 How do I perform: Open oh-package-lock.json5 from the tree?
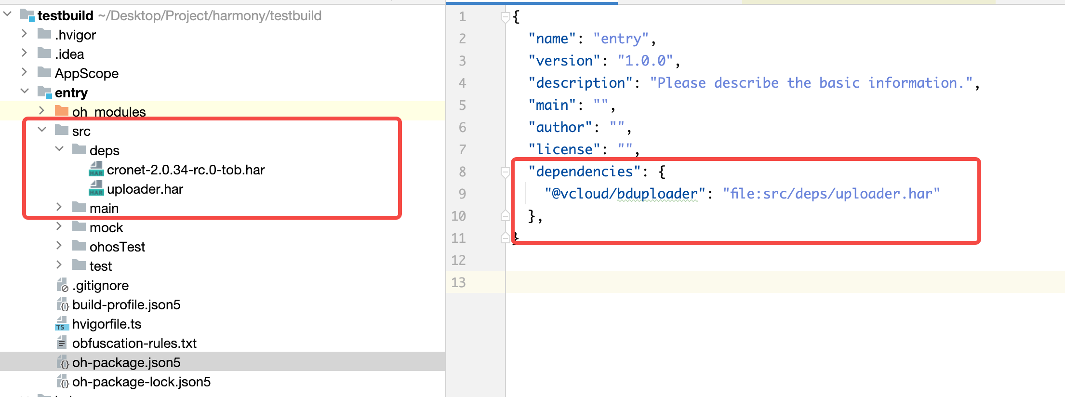pos(142,382)
